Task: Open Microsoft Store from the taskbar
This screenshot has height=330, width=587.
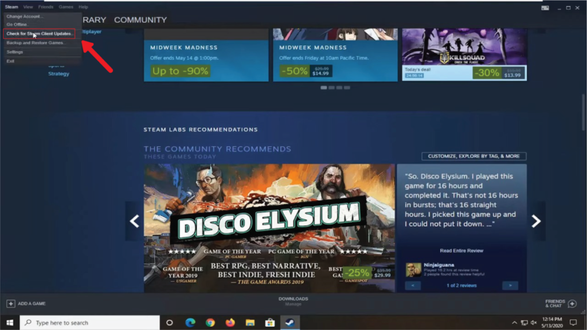Action: click(x=270, y=323)
